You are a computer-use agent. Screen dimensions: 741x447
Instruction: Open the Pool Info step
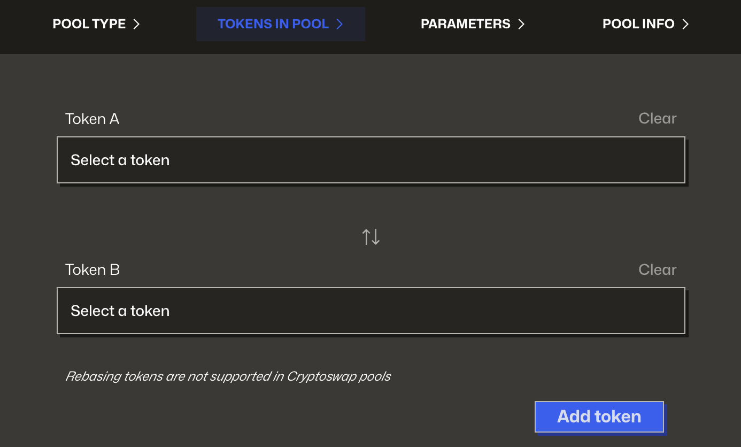click(638, 24)
